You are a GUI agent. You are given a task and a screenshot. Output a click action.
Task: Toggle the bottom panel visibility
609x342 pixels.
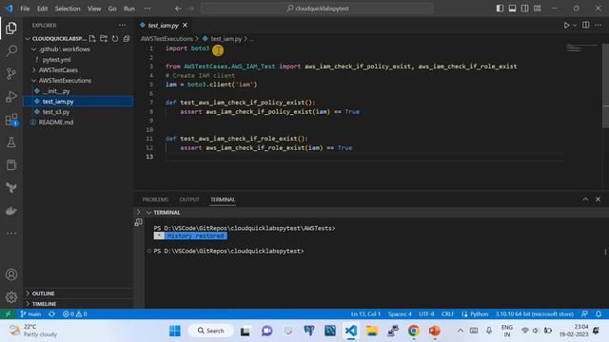point(512,9)
